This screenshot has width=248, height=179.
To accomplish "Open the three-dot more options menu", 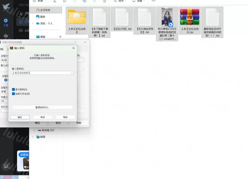I will pos(153,1).
